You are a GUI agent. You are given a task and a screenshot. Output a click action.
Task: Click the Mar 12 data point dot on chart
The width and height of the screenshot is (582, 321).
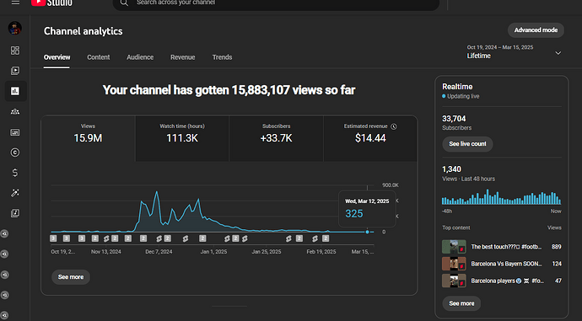368,232
